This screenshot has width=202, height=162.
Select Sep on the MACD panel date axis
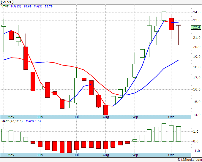(135, 155)
